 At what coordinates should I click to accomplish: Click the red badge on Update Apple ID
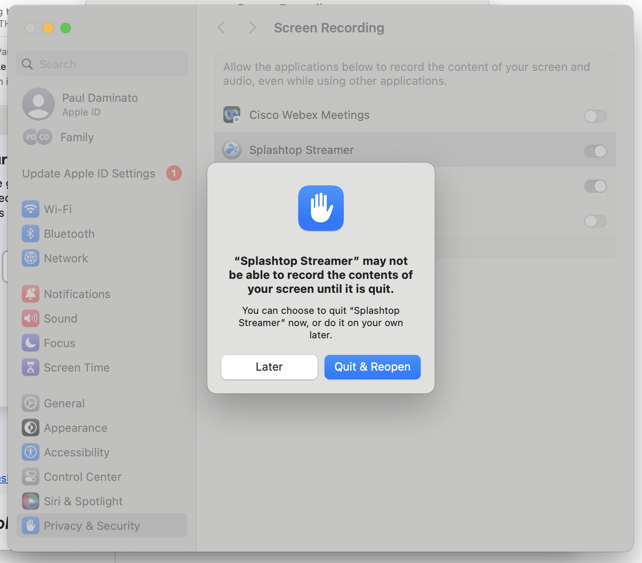coord(174,174)
